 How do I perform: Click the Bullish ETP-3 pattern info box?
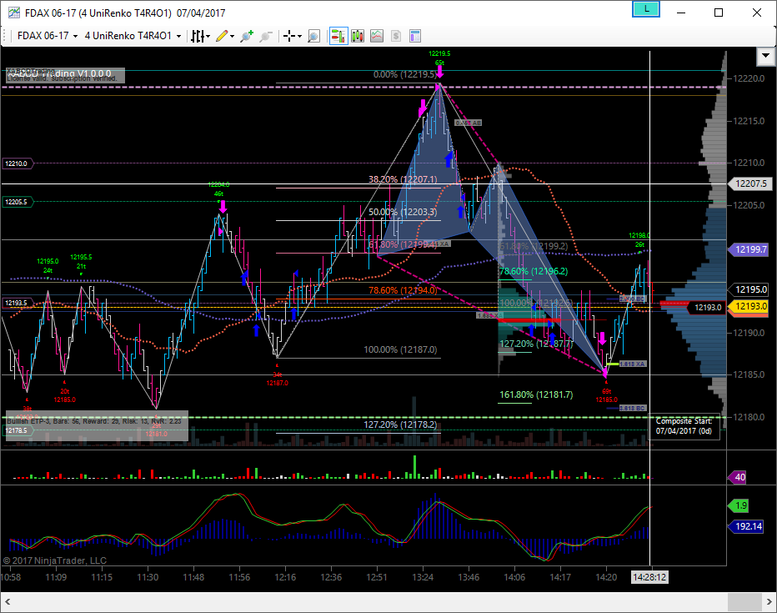(97, 425)
